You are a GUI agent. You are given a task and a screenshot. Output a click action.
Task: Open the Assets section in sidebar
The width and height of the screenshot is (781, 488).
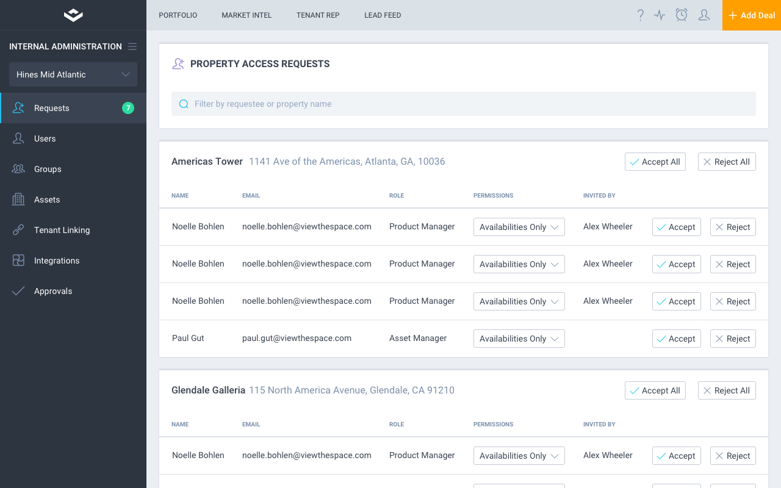click(x=47, y=199)
